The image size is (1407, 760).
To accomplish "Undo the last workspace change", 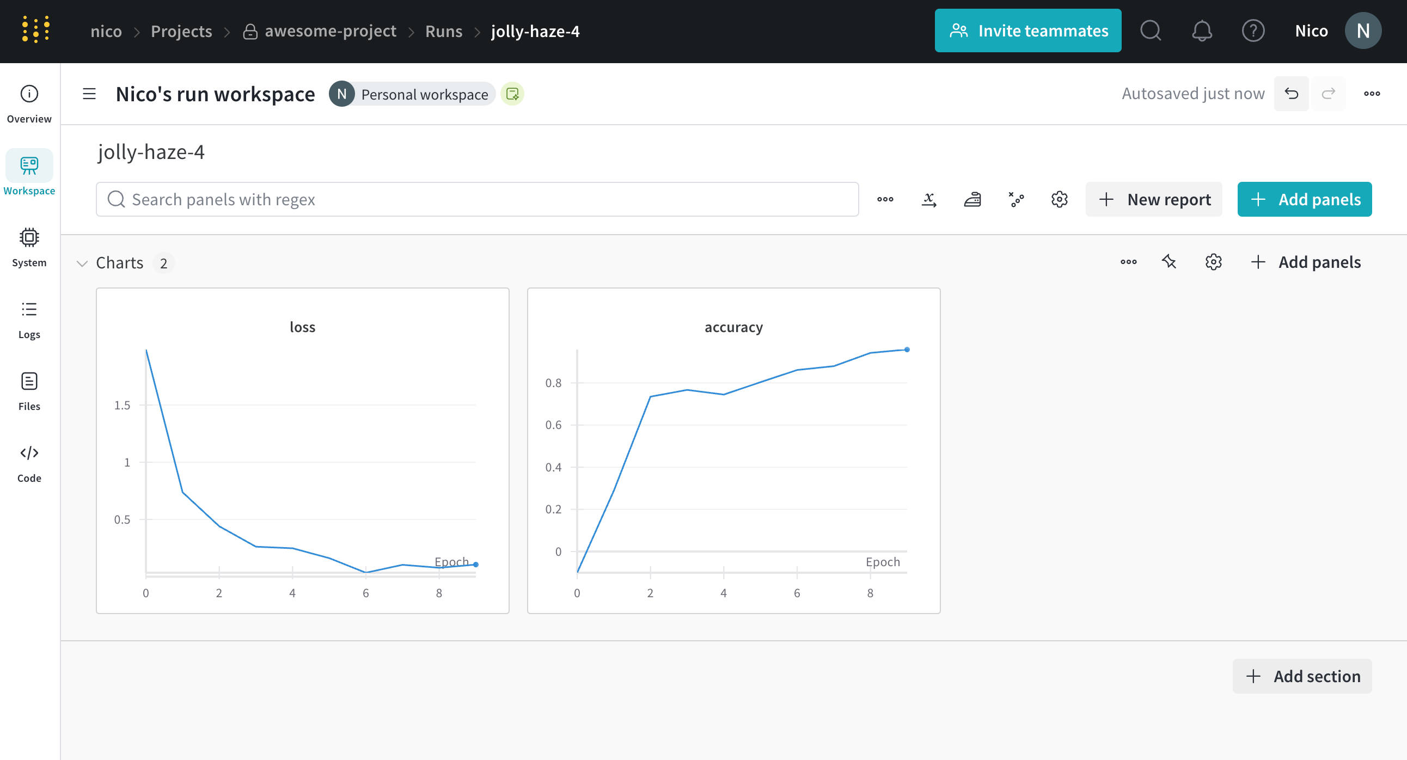I will coord(1291,93).
